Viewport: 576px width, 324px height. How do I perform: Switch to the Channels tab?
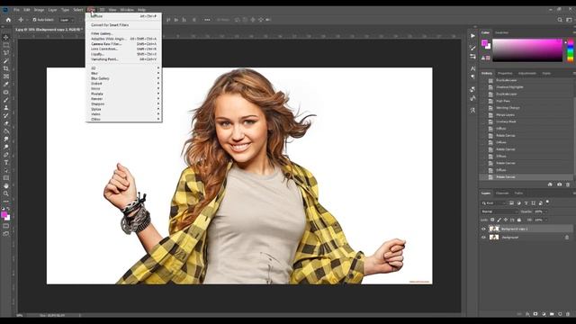(x=502, y=193)
